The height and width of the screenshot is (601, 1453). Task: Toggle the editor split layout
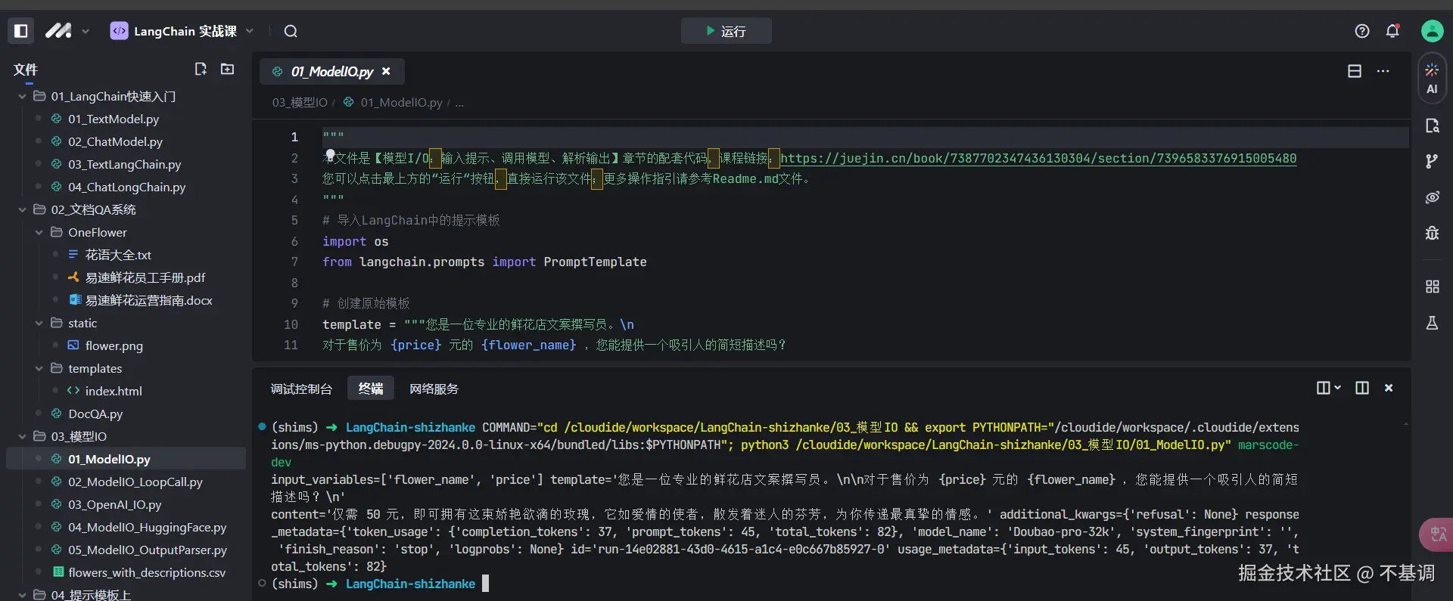[1355, 71]
